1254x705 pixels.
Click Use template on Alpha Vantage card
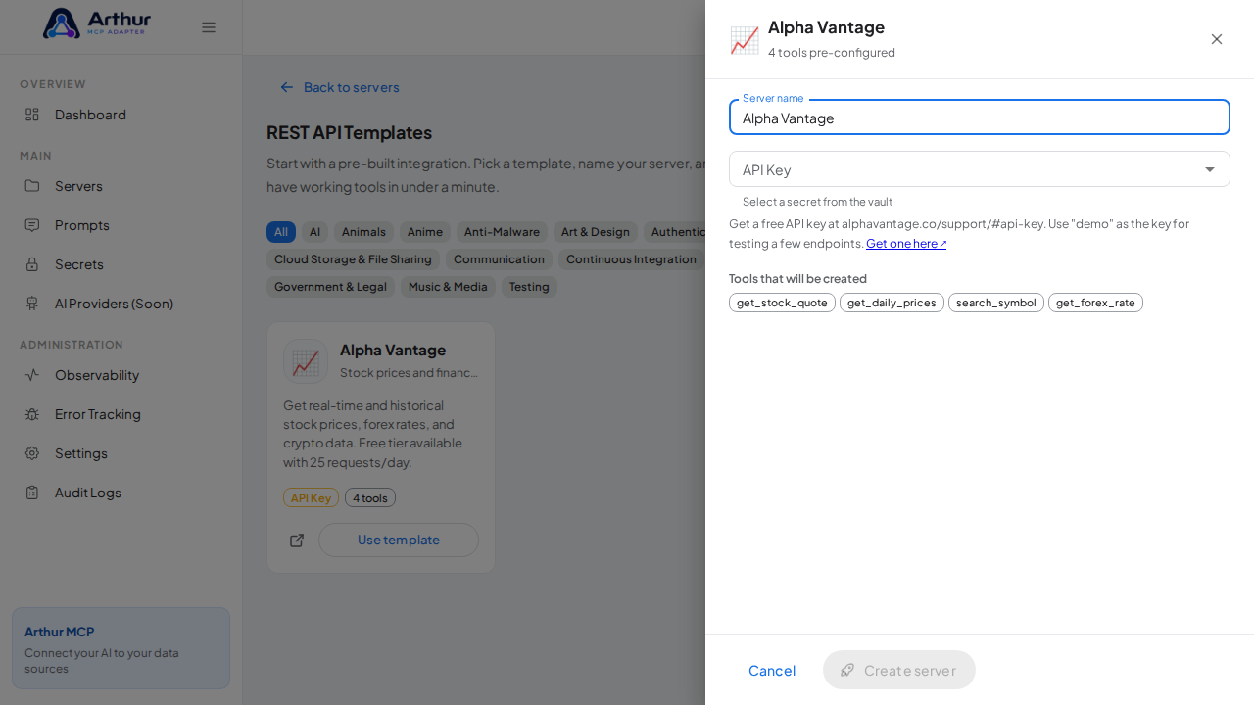tap(399, 540)
